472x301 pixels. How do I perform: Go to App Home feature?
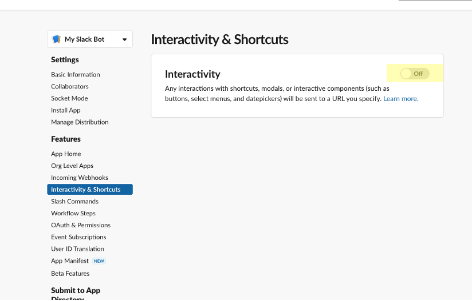pyautogui.click(x=66, y=154)
